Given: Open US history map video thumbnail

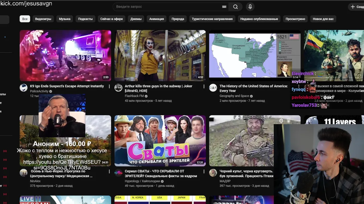Looking at the screenshot, I should pos(255,56).
